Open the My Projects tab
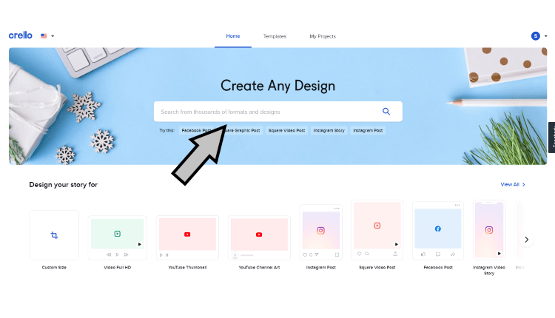 (x=323, y=36)
